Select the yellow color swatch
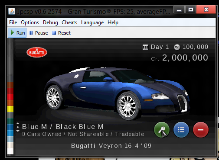 [x=10, y=109]
